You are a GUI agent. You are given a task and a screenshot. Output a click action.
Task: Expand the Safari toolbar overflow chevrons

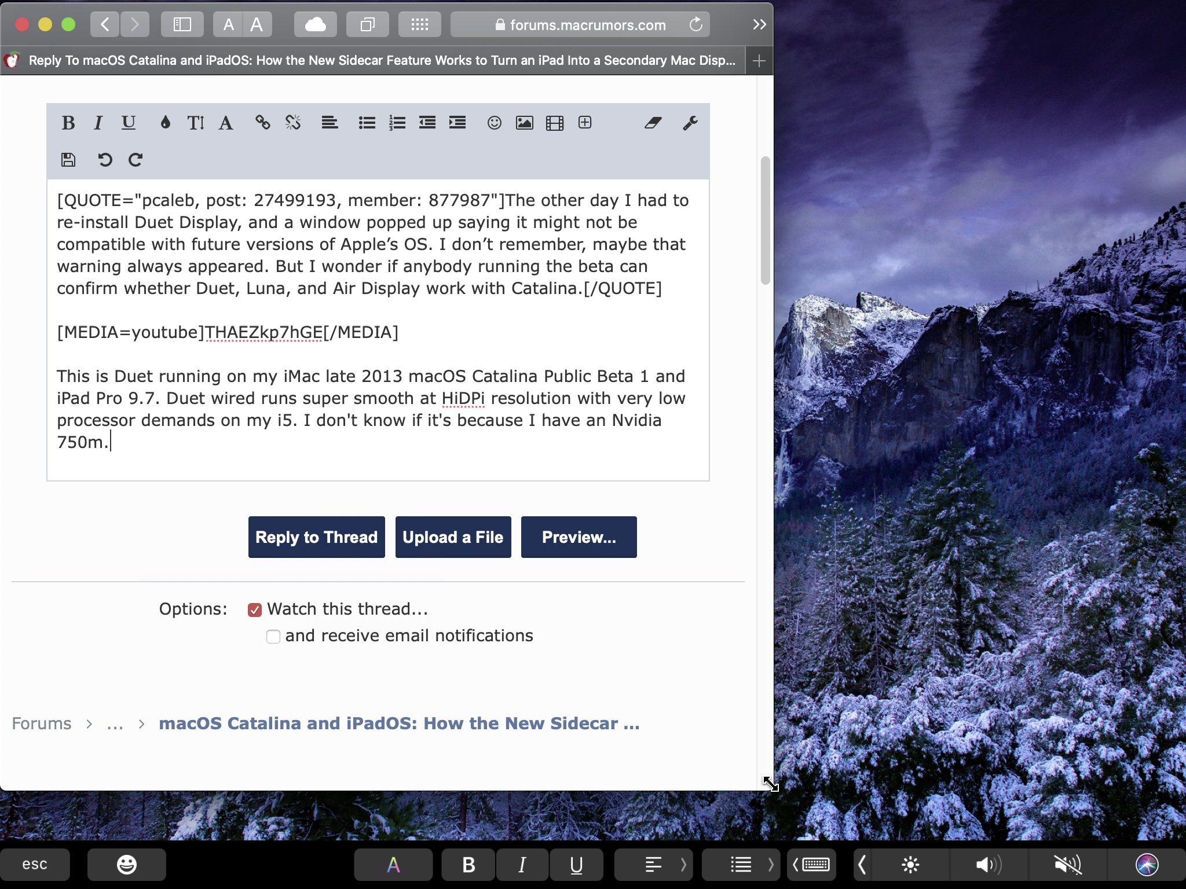760,24
